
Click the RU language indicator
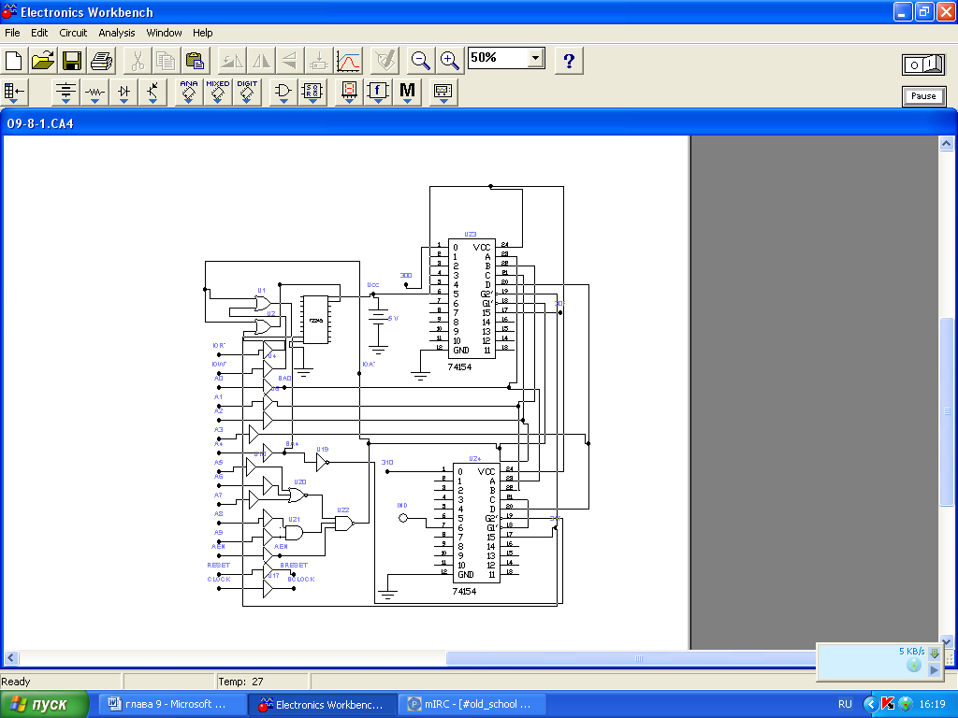[845, 705]
